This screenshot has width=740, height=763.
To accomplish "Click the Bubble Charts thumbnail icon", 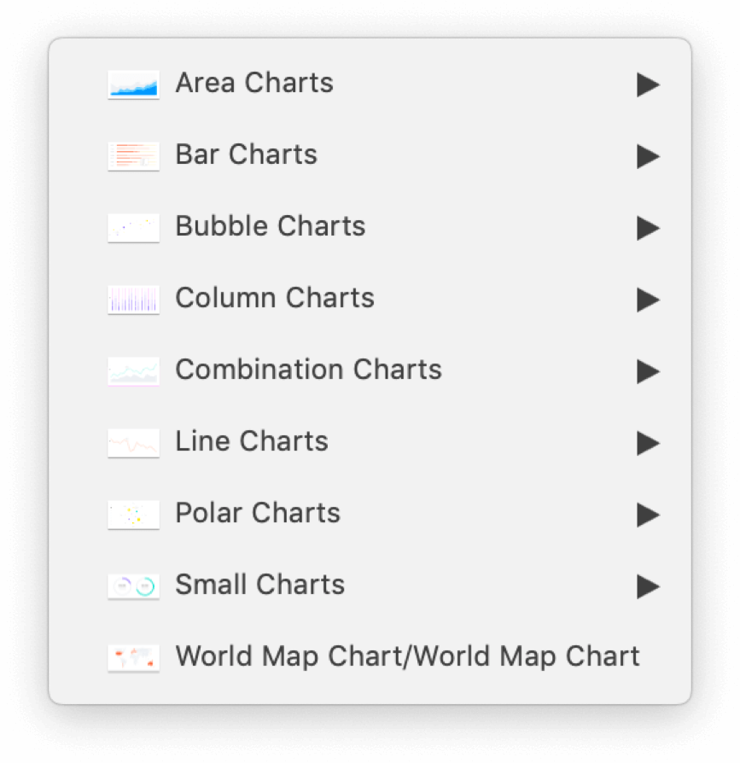I will 133,228.
